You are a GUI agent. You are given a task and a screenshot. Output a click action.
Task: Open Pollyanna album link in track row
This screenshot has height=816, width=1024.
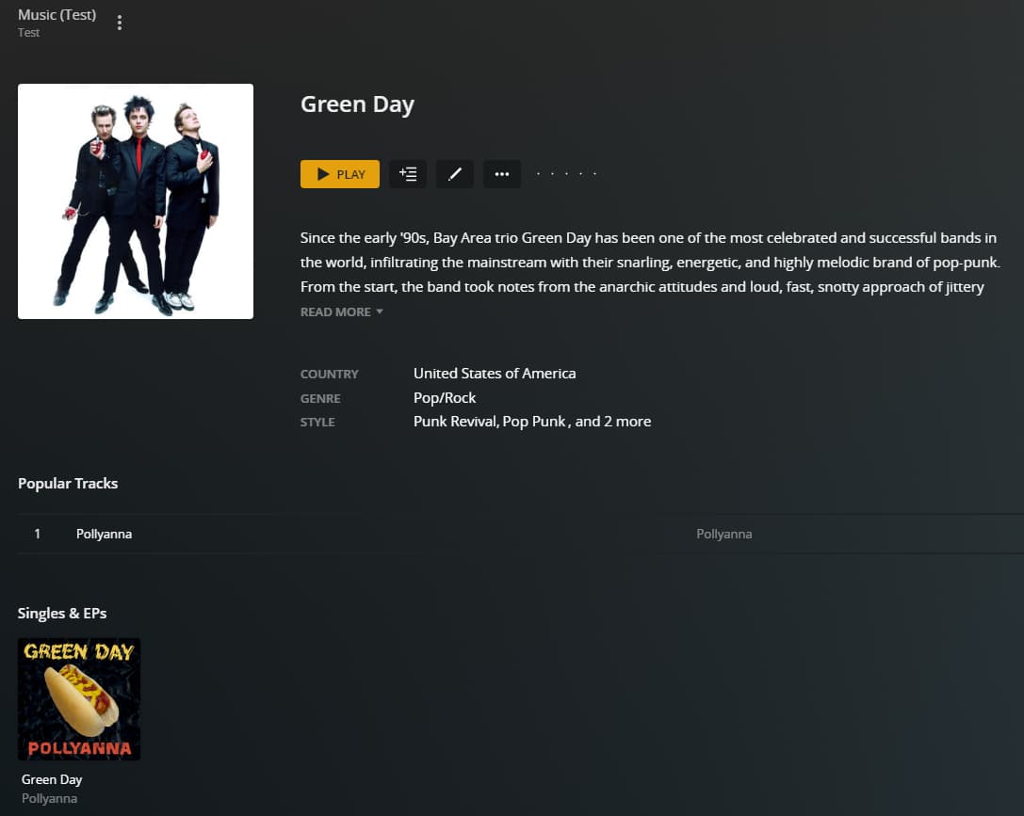(723, 534)
